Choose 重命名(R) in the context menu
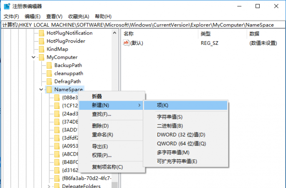The width and height of the screenshot is (286, 188). point(112,135)
